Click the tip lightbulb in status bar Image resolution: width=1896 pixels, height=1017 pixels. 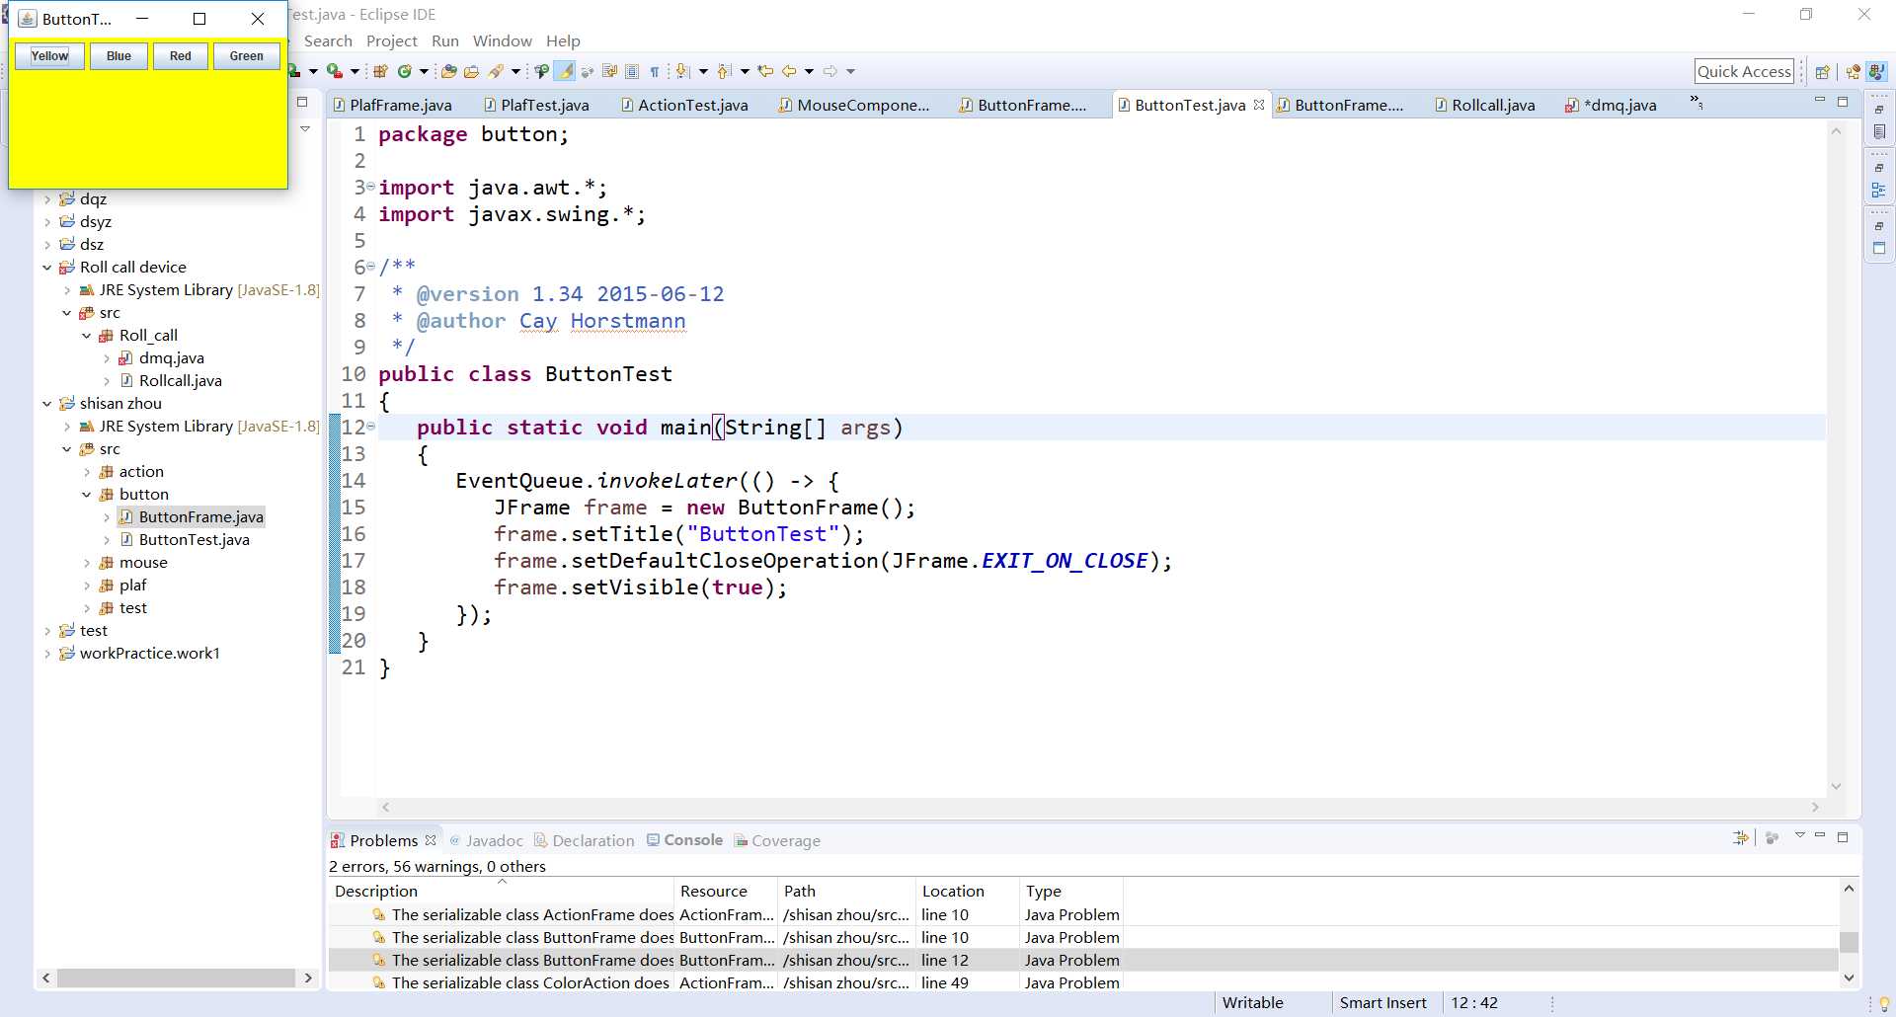(1884, 1003)
